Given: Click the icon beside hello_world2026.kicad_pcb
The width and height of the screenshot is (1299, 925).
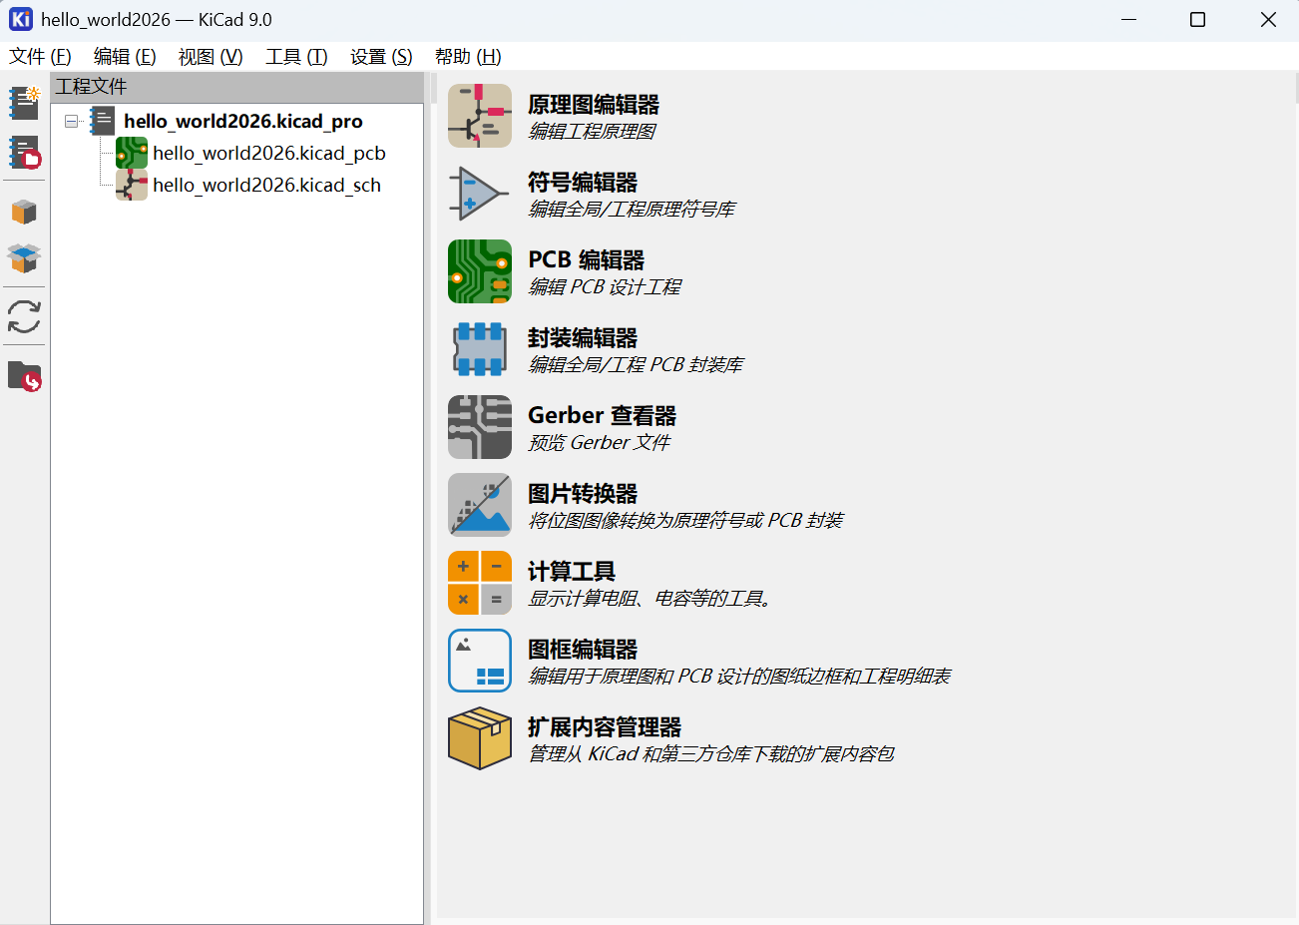Looking at the screenshot, I should 132,153.
